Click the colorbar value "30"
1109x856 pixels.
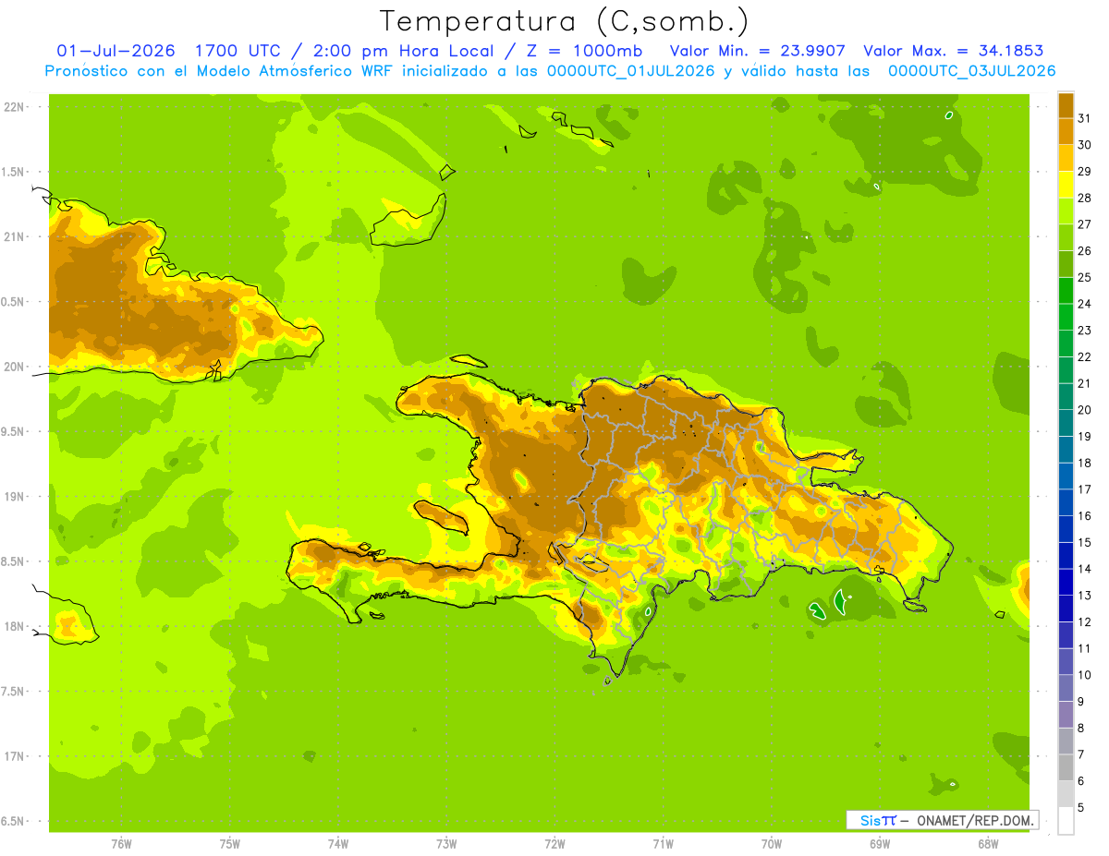click(x=1085, y=145)
